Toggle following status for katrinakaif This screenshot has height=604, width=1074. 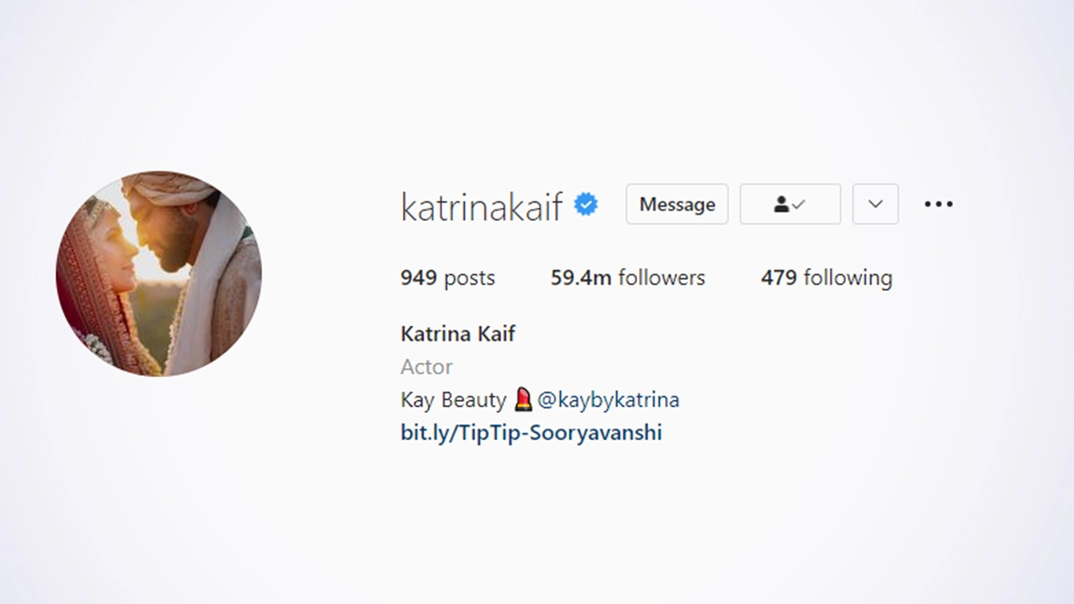coord(790,204)
